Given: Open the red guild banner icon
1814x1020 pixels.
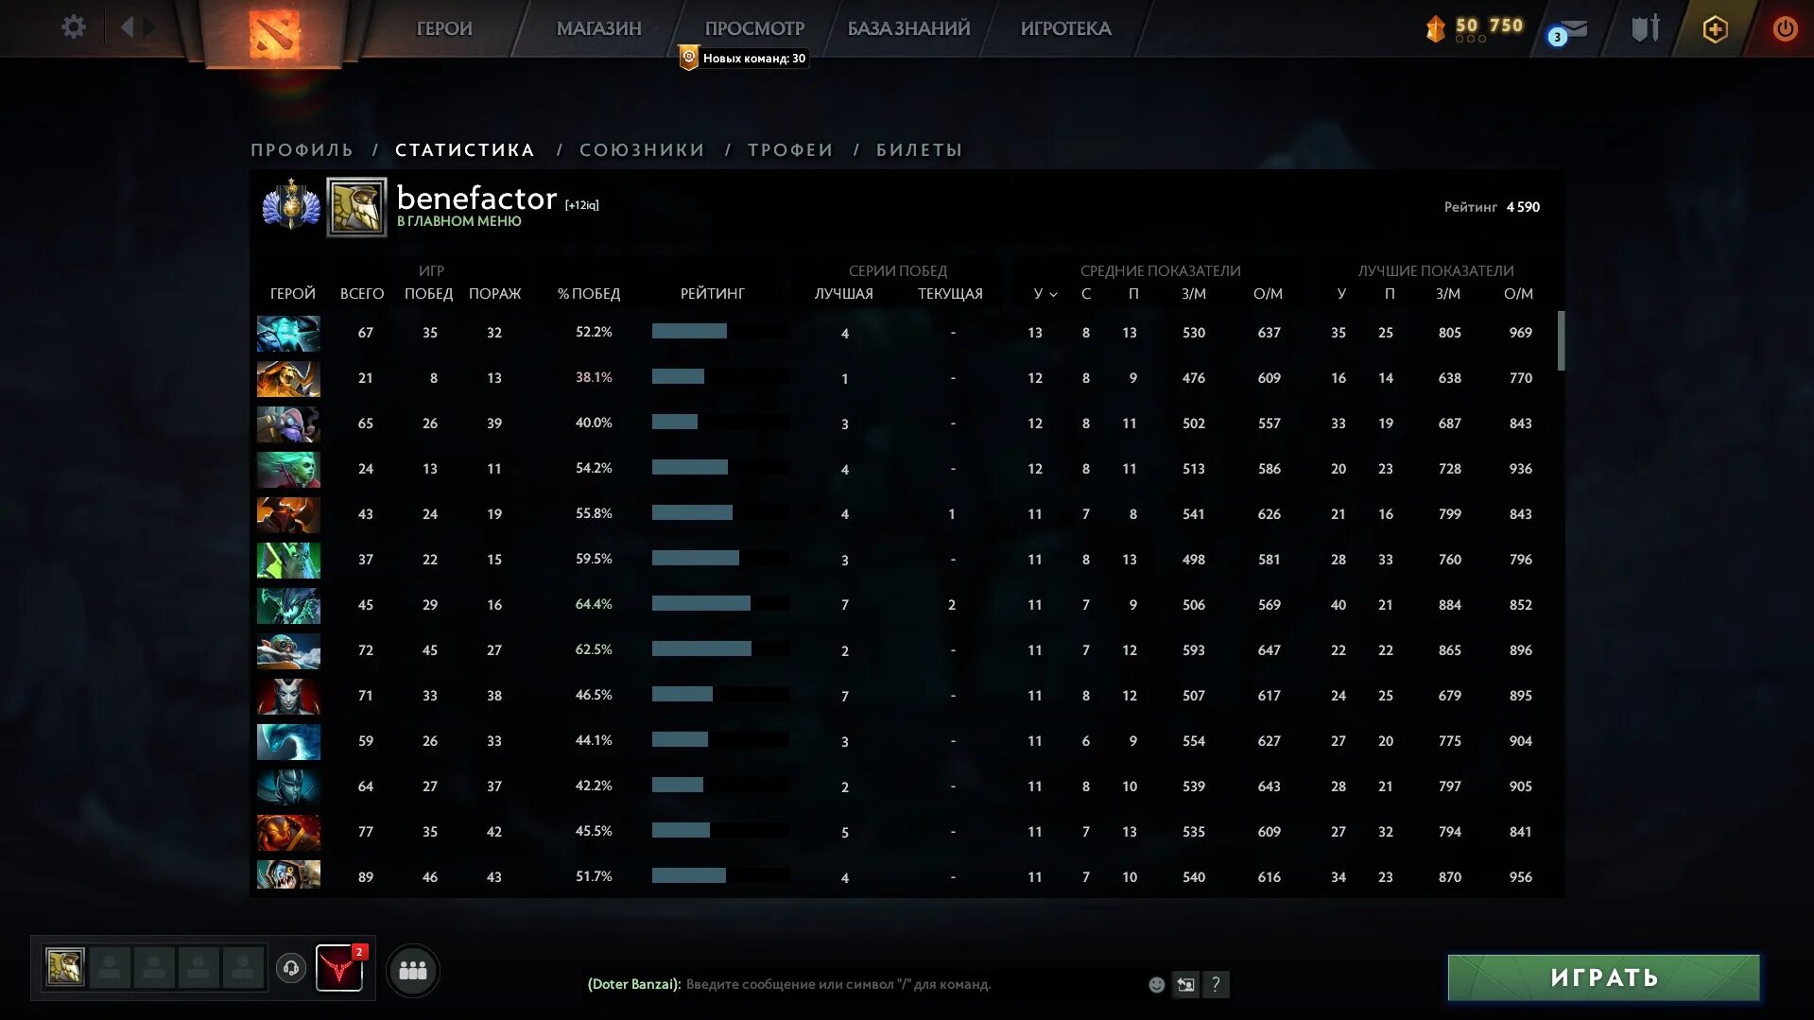Looking at the screenshot, I should (x=339, y=968).
